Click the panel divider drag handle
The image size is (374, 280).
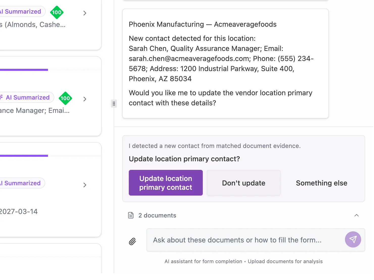pyautogui.click(x=114, y=104)
